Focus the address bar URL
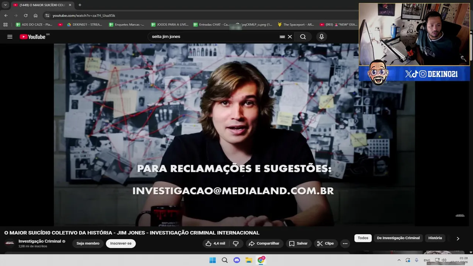The width and height of the screenshot is (473, 266). [x=84, y=16]
